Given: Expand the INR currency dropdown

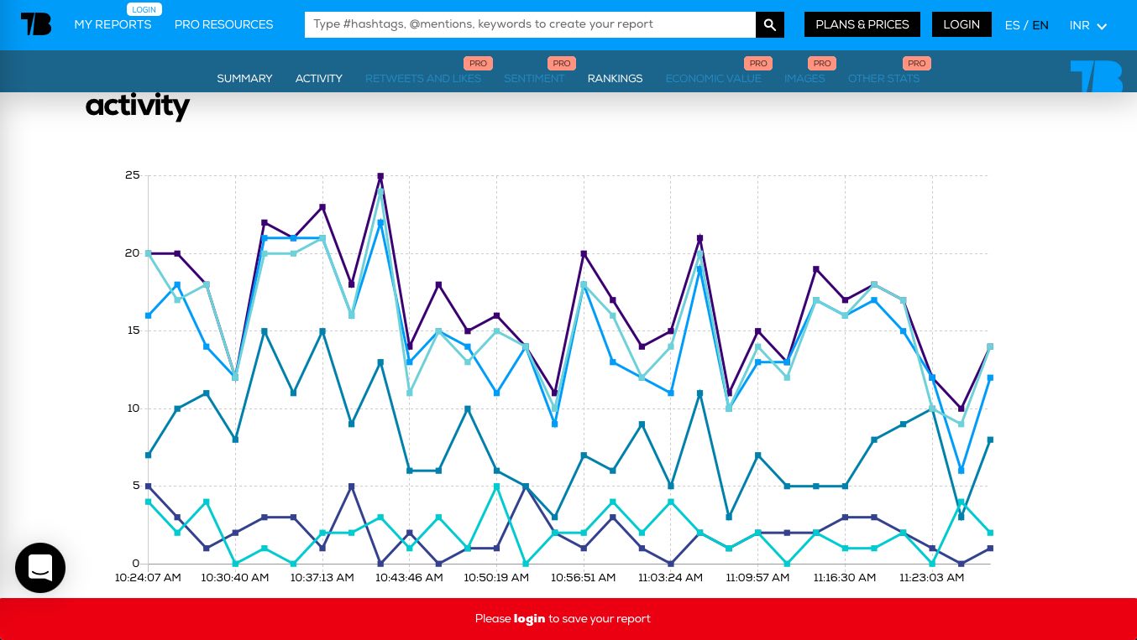Looking at the screenshot, I should click(x=1088, y=25).
